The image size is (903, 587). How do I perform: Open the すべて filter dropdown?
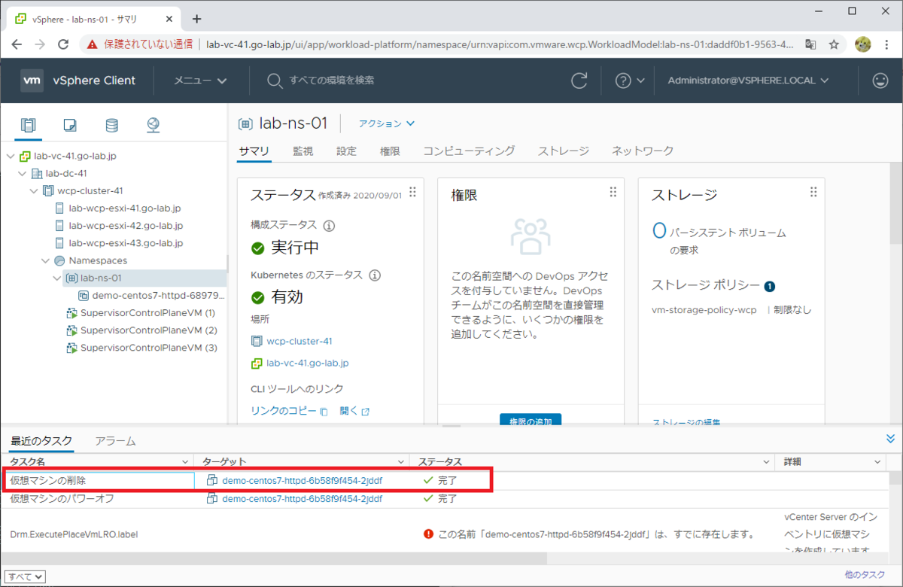coord(26,576)
